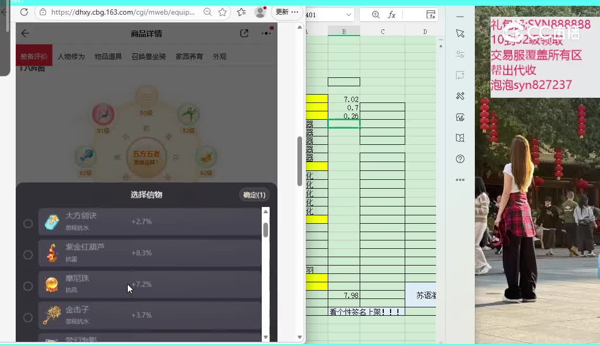
Task: Select the 大方剑诀 radio button
Action: coord(28,224)
